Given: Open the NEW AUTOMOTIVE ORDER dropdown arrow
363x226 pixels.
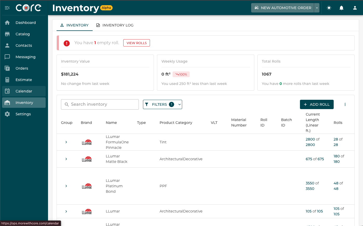Looking at the screenshot, I should pyautogui.click(x=317, y=8).
